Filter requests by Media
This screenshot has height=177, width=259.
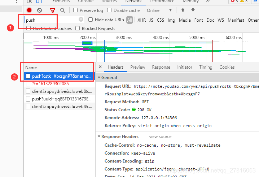pyautogui.click(x=185, y=20)
